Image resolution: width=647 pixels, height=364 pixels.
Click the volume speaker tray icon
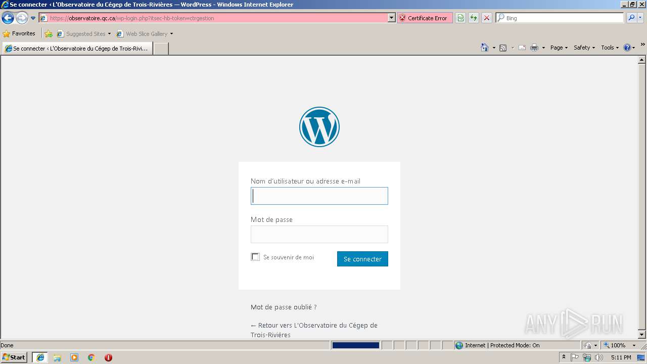599,357
